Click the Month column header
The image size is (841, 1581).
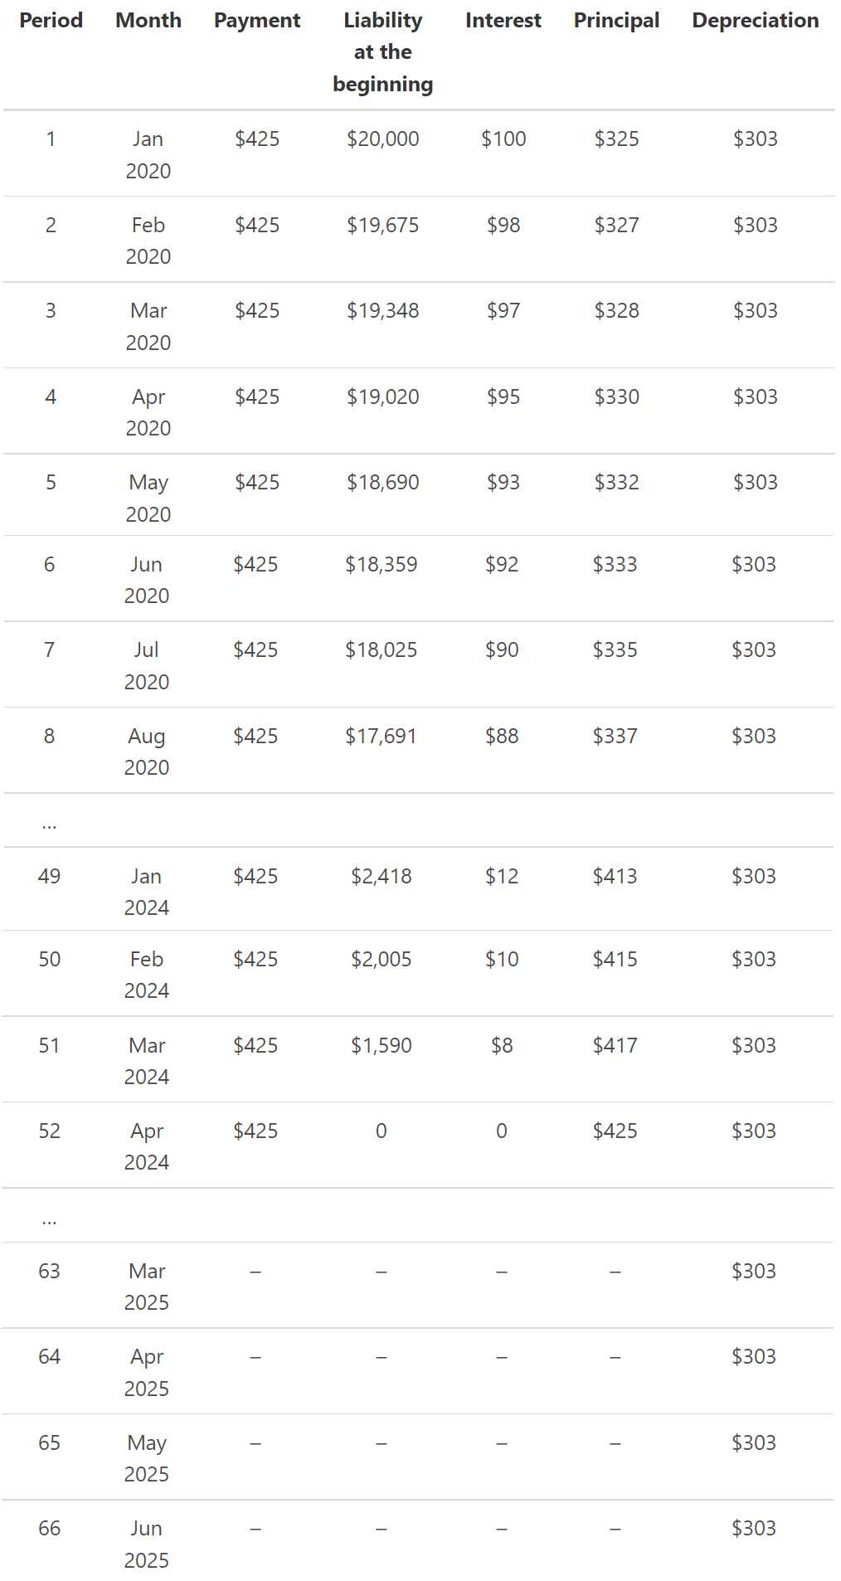(x=148, y=21)
